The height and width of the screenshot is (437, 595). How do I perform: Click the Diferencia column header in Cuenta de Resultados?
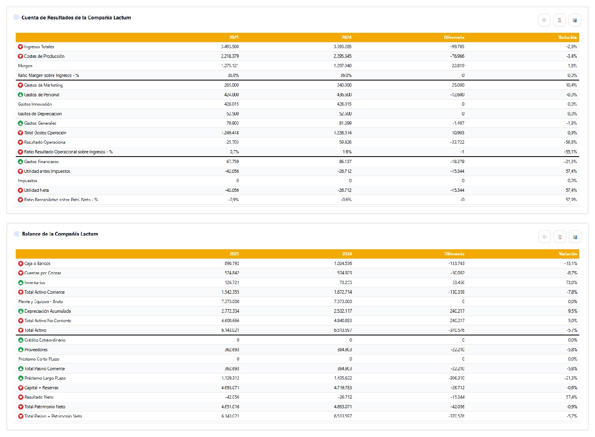pyautogui.click(x=454, y=37)
